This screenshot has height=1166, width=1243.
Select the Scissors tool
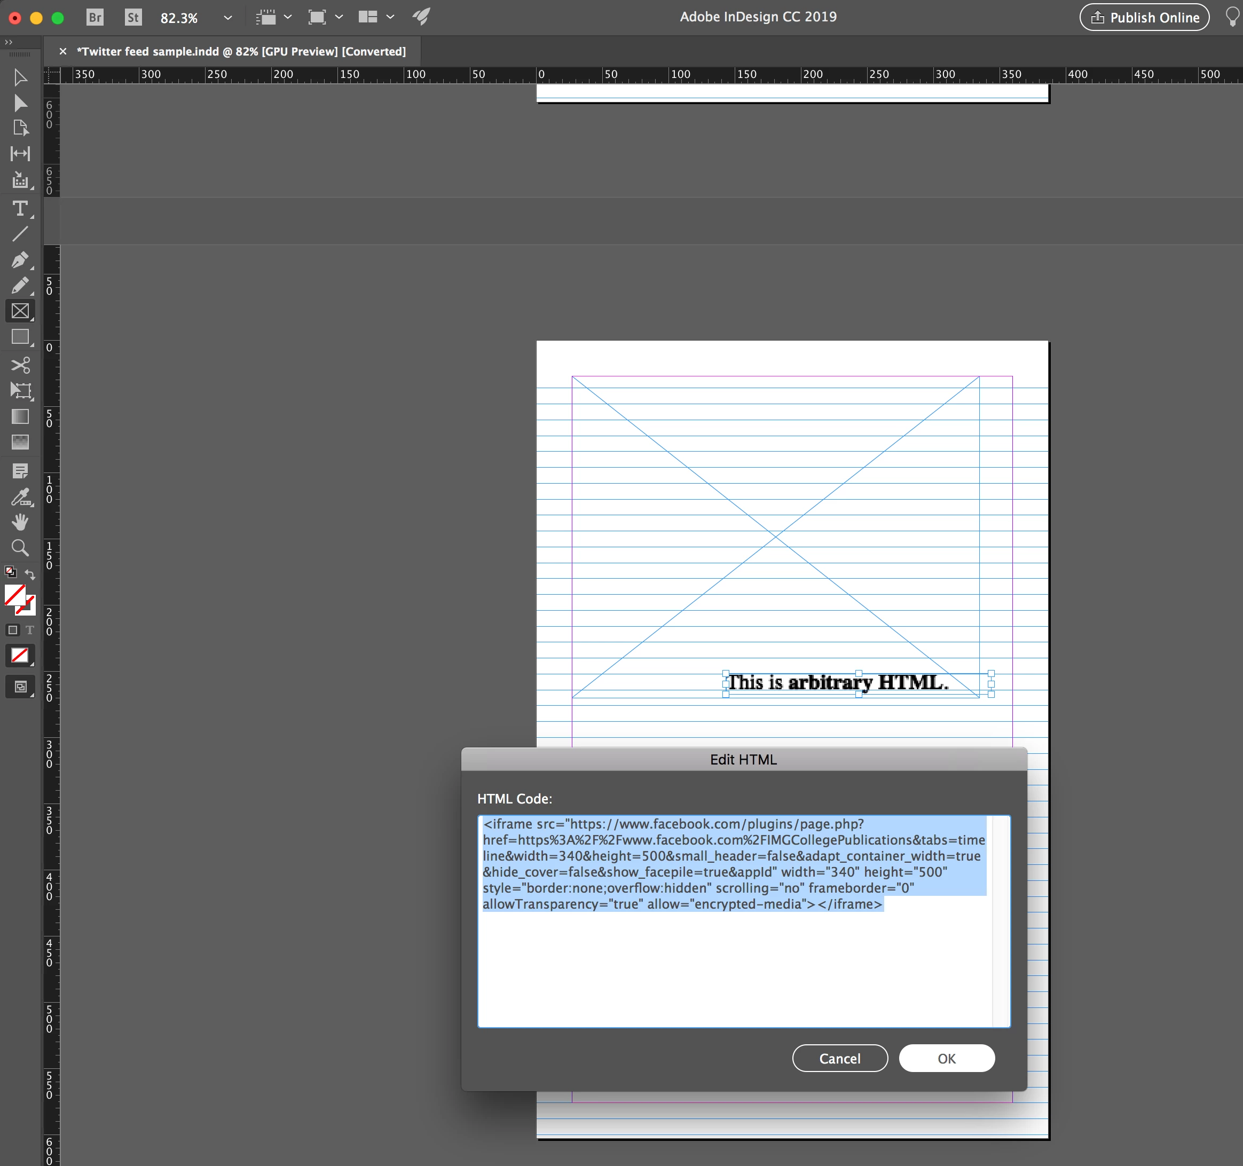click(20, 365)
